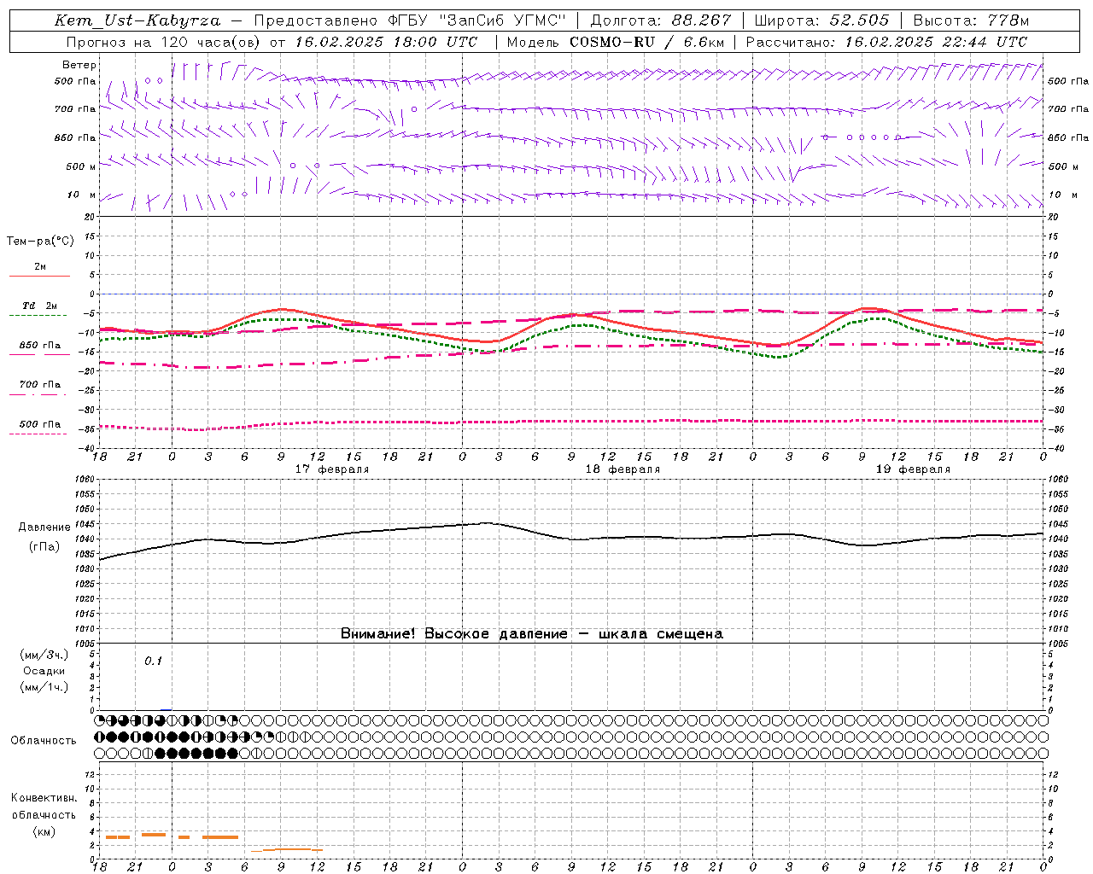Image resolution: width=1093 pixels, height=874 pixels.
Task: Click the station name Kem_Ust-Kabyrza
Action: point(137,20)
